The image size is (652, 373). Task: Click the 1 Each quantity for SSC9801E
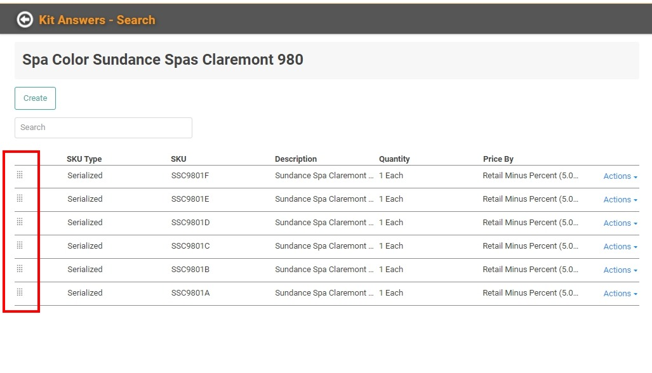click(391, 199)
